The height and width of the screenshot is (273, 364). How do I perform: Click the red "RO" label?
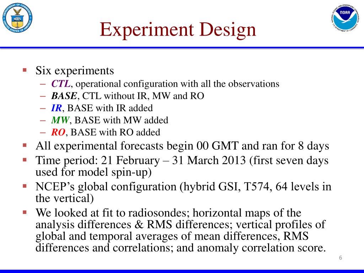pos(58,132)
